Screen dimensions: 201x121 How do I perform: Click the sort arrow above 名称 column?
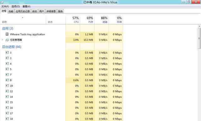(x=23, y=17)
